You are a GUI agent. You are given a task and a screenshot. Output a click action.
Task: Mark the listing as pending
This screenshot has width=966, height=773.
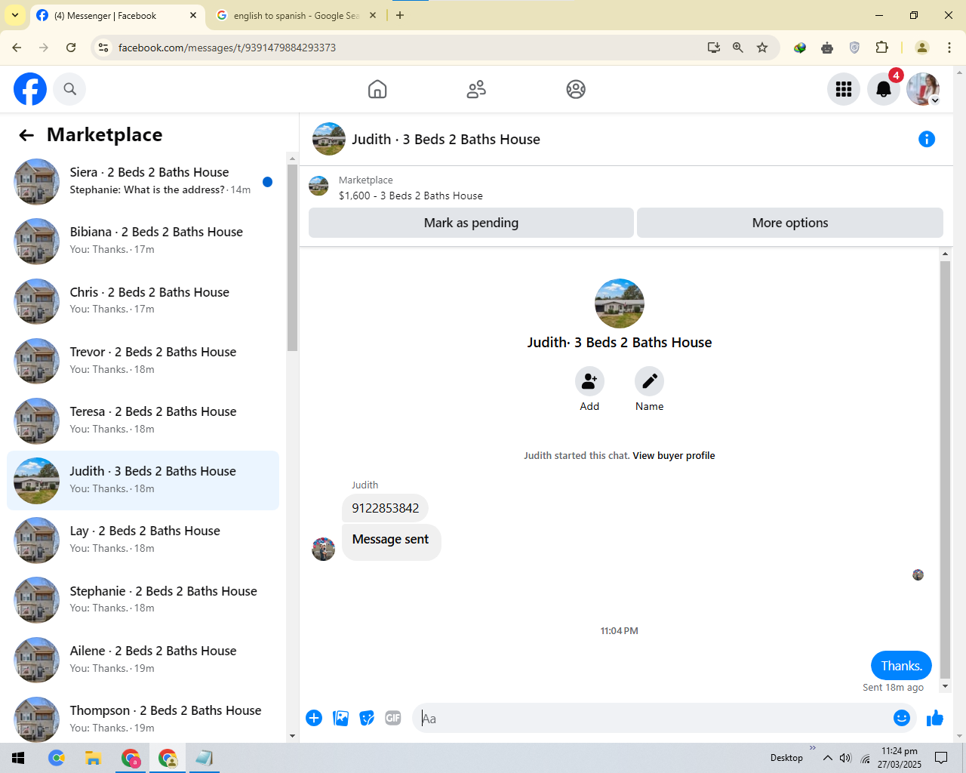471,223
